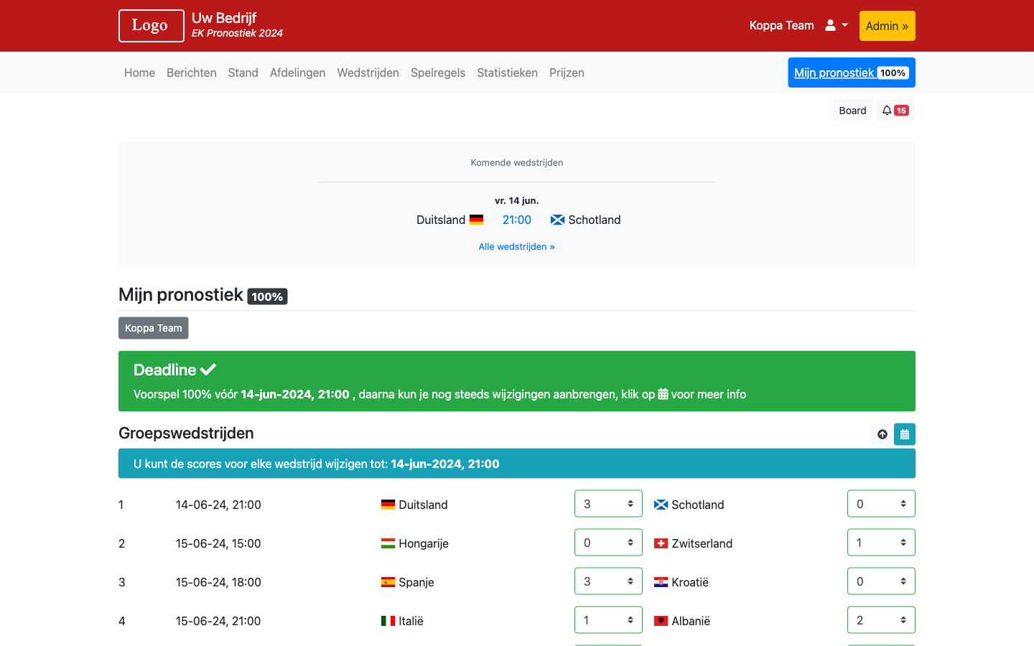Click the Board button
The width and height of the screenshot is (1034, 646).
click(852, 111)
